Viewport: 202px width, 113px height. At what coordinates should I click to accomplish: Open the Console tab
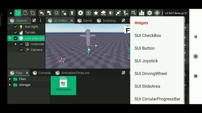pos(42,73)
